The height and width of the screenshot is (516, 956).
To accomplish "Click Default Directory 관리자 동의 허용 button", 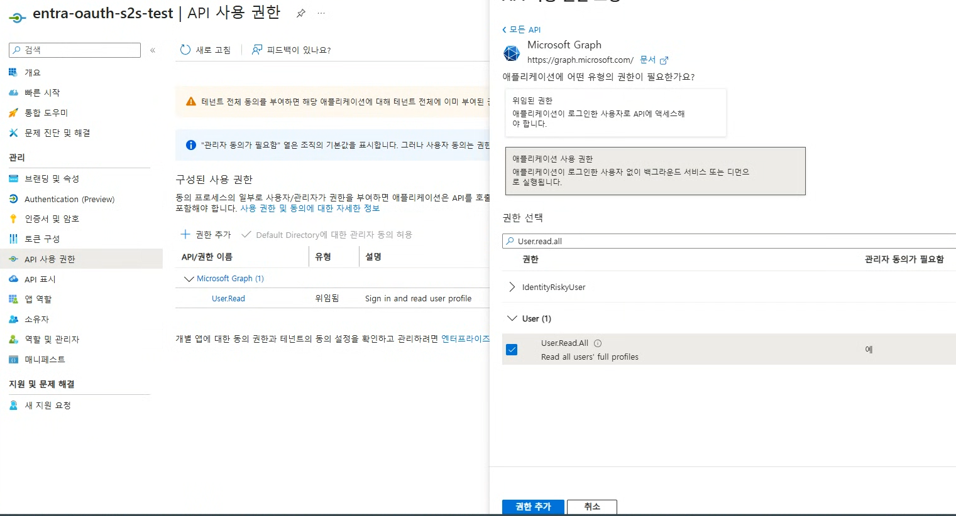I will 327,234.
